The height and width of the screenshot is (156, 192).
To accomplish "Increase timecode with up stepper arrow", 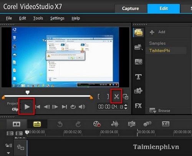I will point(126,105).
